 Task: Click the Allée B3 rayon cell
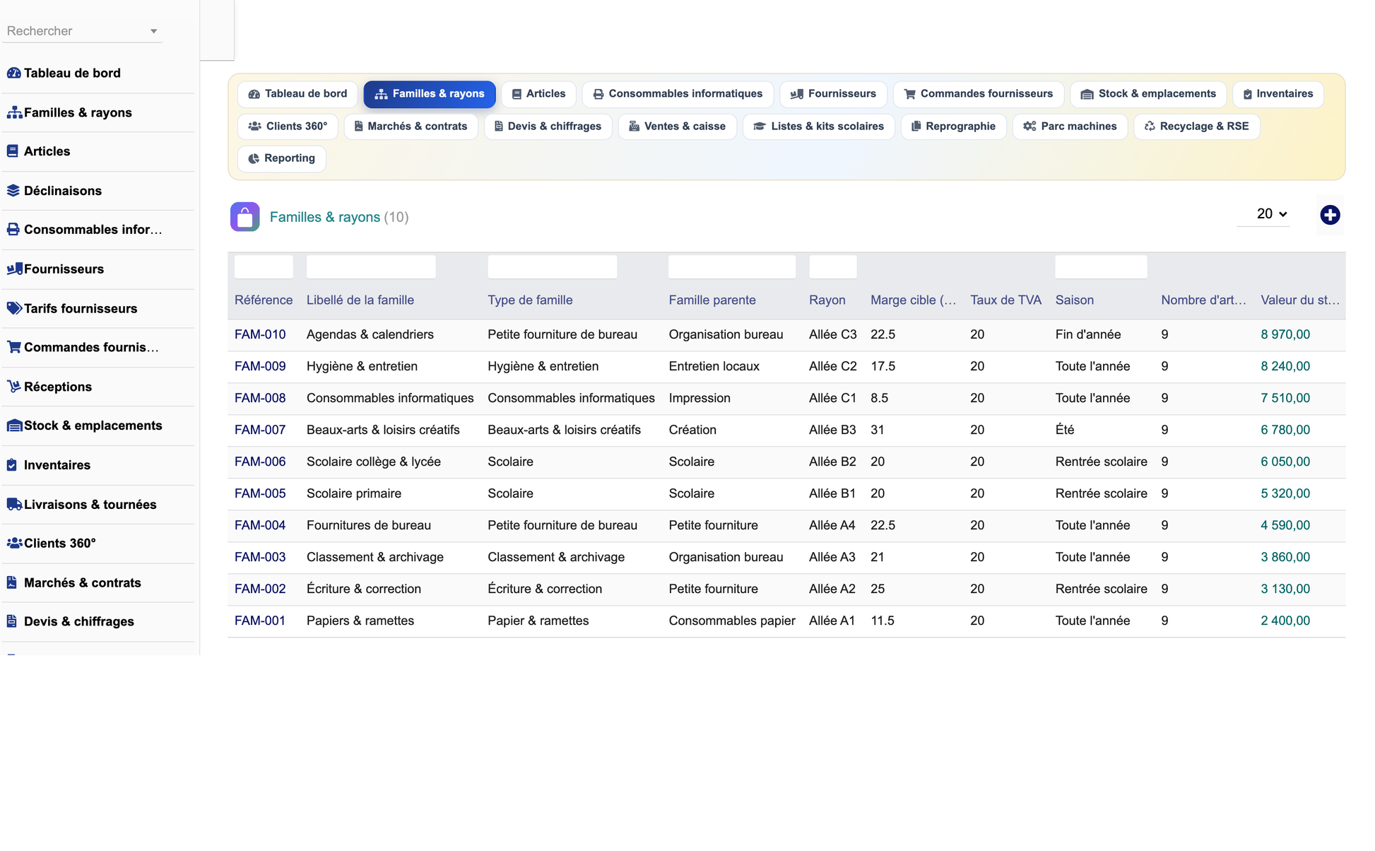coord(832,430)
